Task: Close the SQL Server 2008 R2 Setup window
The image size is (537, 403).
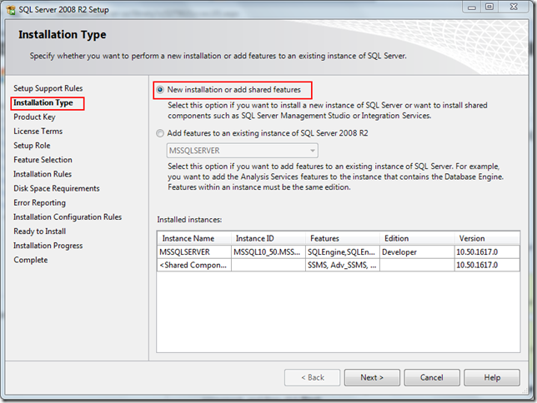Action: [x=514, y=7]
